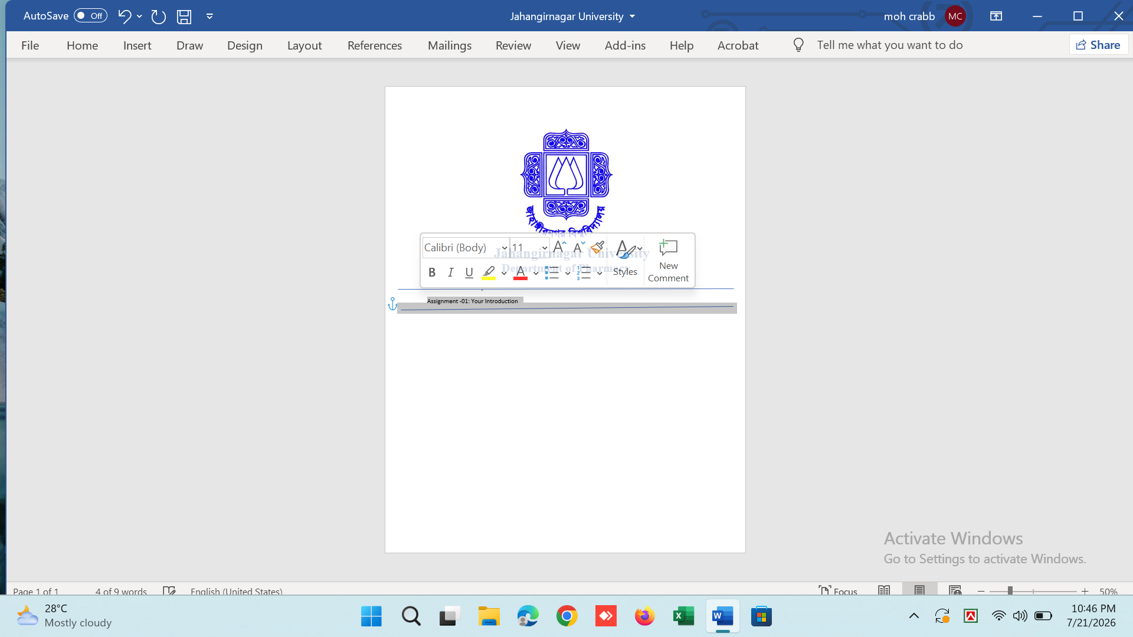1133x637 pixels.
Task: Open the Draw tab
Action: coord(189,45)
